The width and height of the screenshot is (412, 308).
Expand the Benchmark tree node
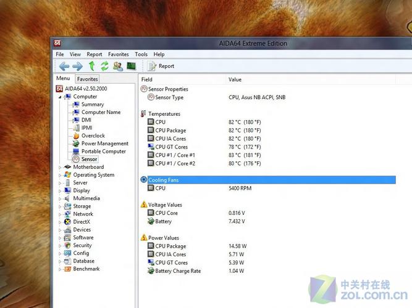point(60,269)
